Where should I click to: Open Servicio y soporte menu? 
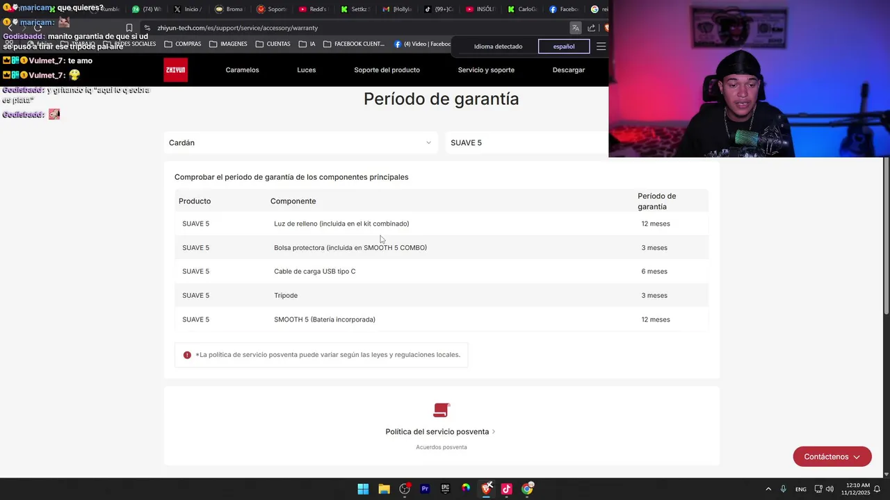pos(486,70)
